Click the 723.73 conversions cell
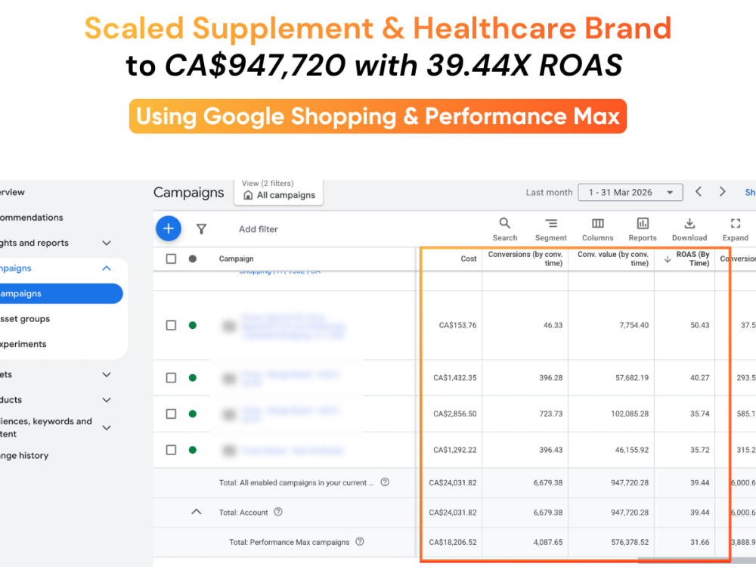This screenshot has height=567, width=756. pos(550,414)
